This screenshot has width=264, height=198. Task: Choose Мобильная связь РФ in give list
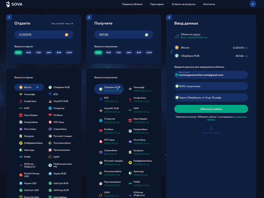[60, 165]
